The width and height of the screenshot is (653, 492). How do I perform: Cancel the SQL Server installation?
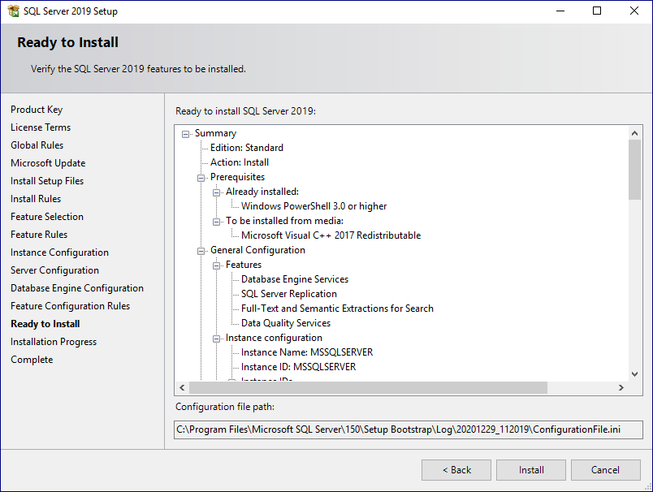tap(605, 469)
